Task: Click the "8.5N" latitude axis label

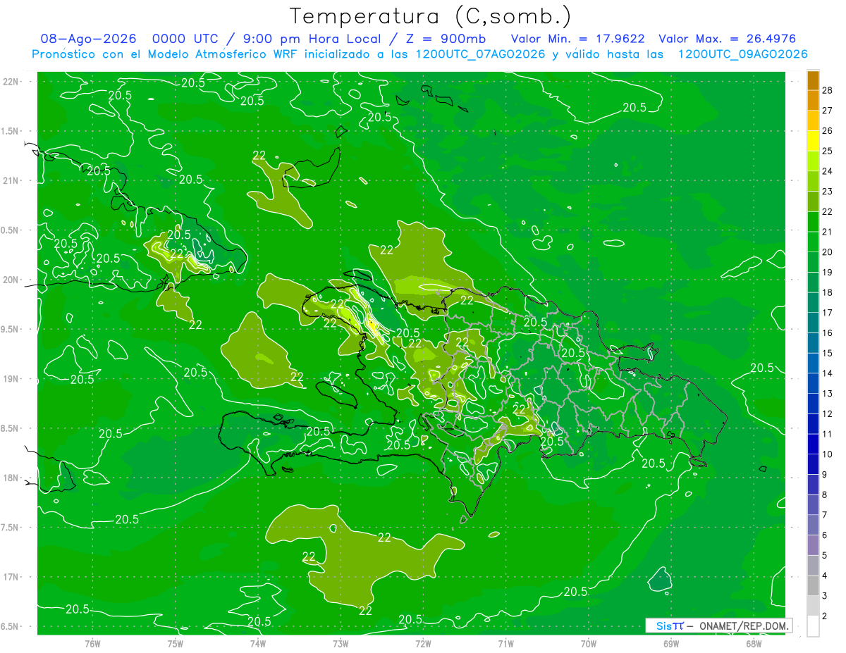Action: pyautogui.click(x=11, y=428)
